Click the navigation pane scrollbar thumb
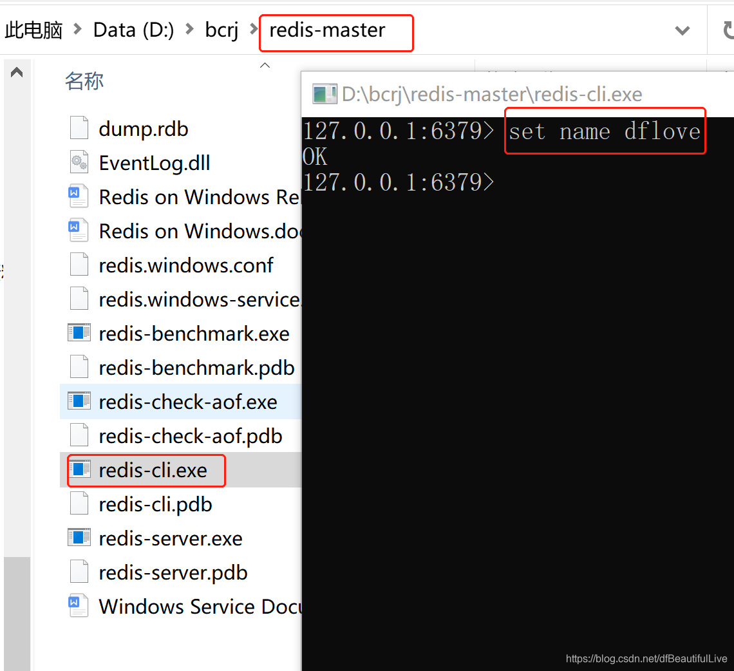This screenshot has width=734, height=671. (17, 614)
